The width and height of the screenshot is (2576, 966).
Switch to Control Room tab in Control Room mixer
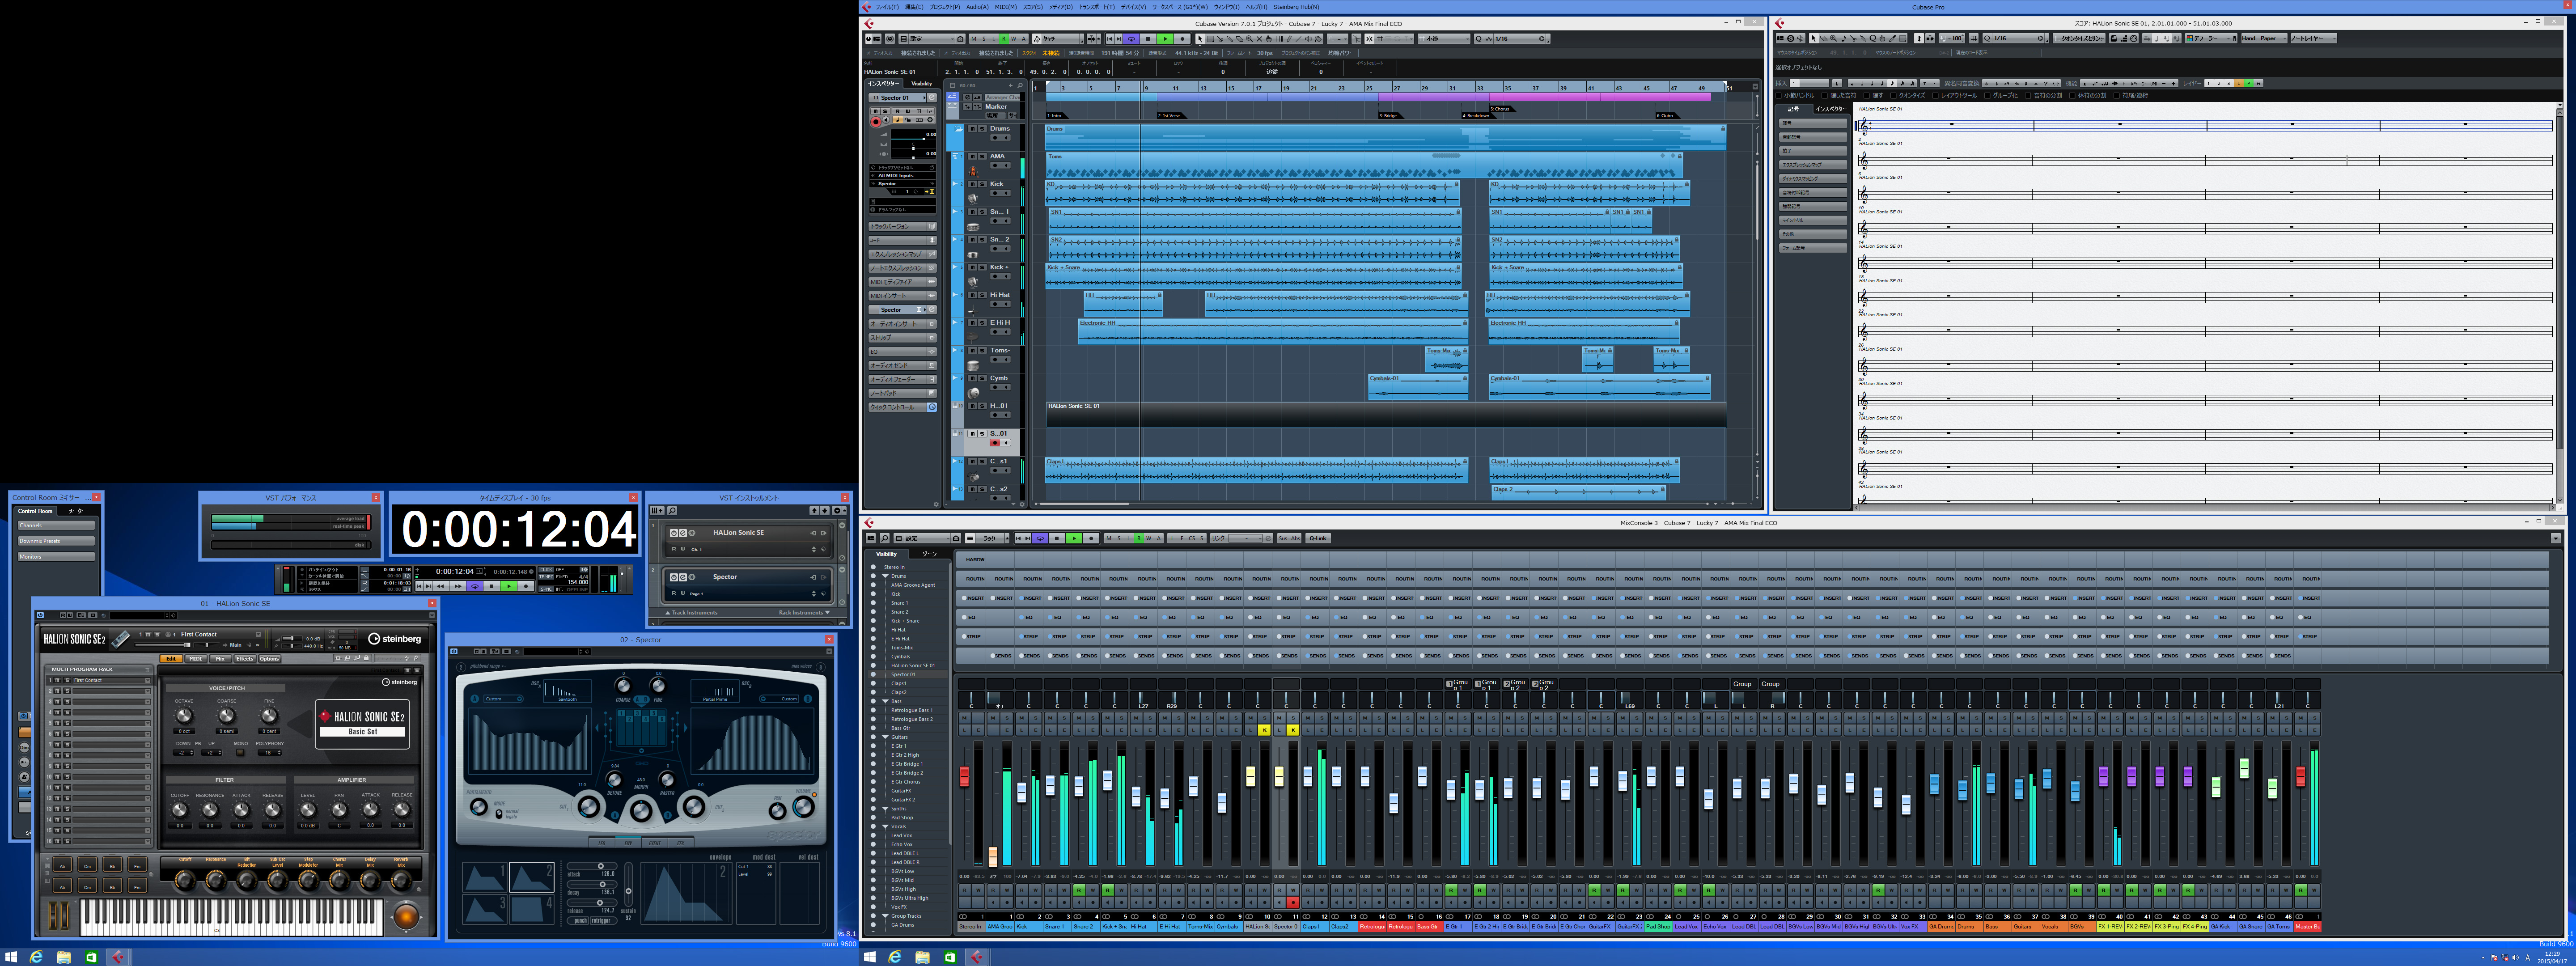pos(35,511)
